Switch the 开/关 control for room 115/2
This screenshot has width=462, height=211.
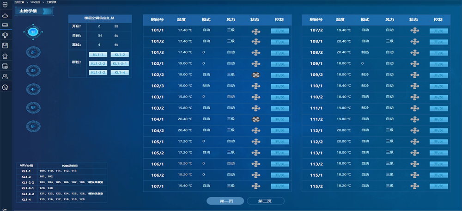pos(438,186)
